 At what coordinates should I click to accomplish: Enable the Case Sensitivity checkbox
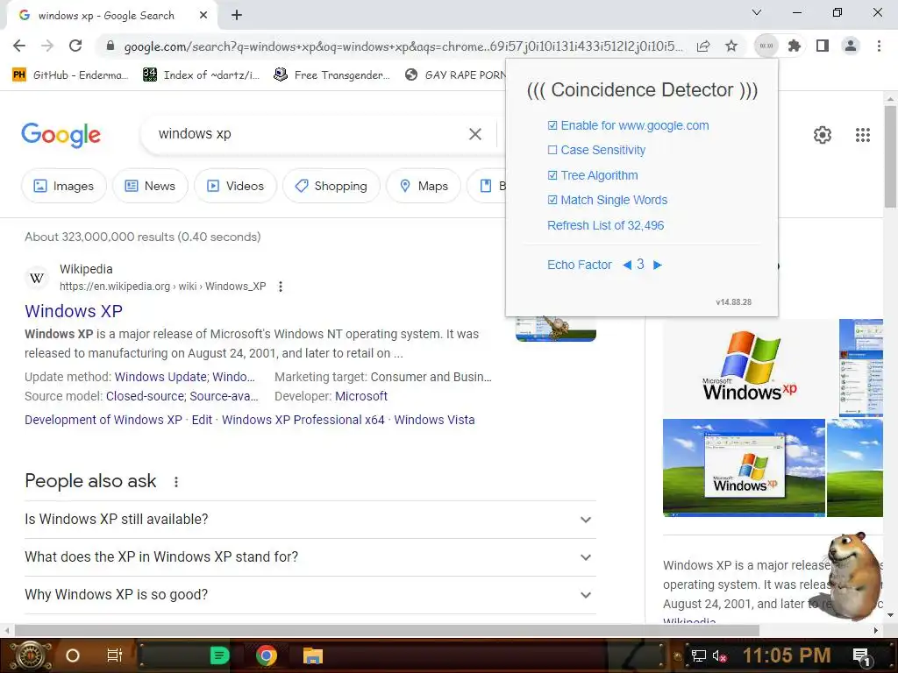point(552,150)
